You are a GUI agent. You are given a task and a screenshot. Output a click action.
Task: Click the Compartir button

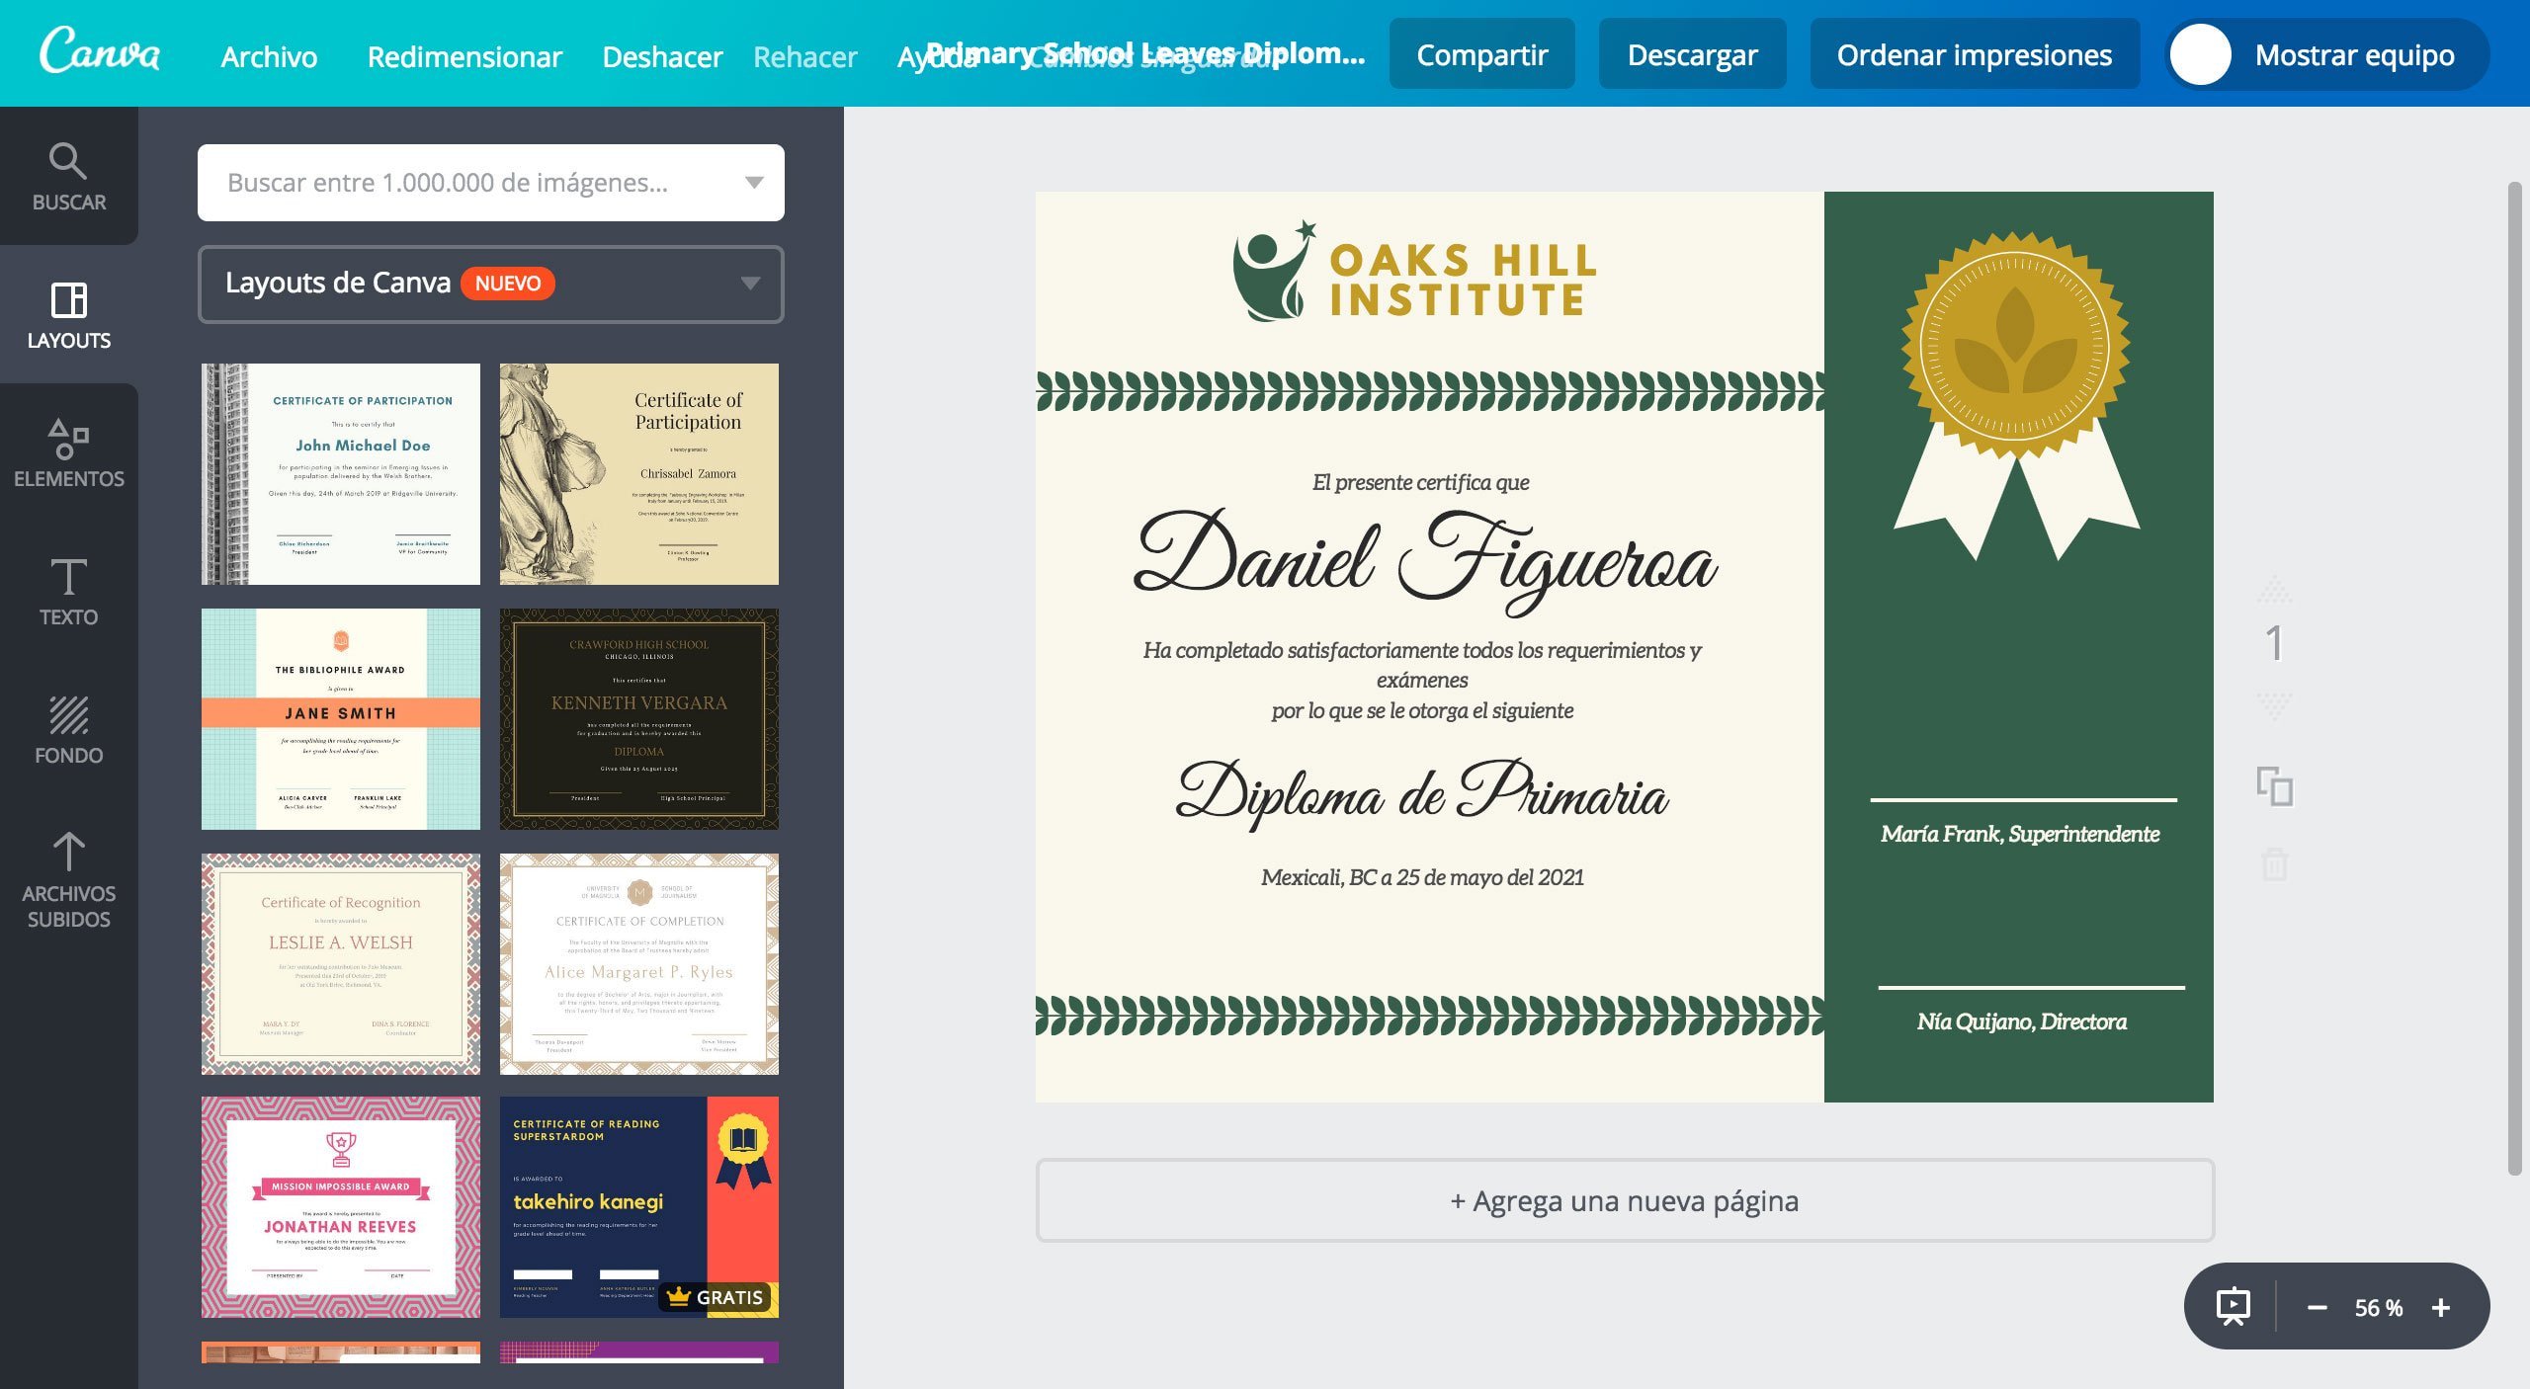point(1481,54)
